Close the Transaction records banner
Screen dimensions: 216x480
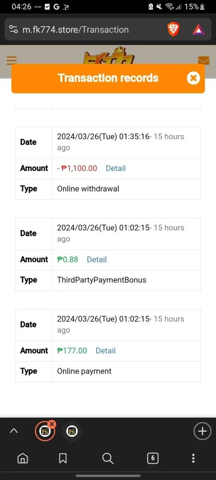193,78
